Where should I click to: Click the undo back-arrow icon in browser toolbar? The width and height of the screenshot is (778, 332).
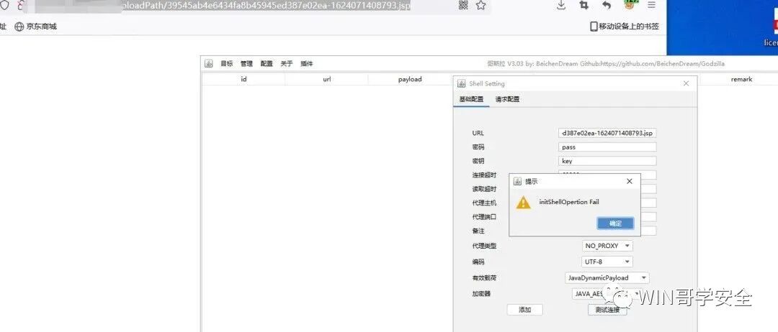point(607,5)
